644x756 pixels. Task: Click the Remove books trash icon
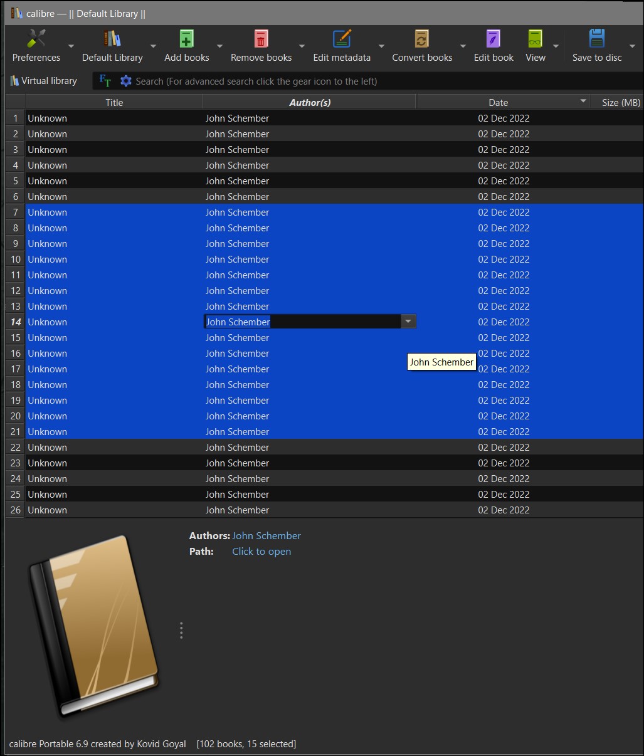(x=261, y=39)
